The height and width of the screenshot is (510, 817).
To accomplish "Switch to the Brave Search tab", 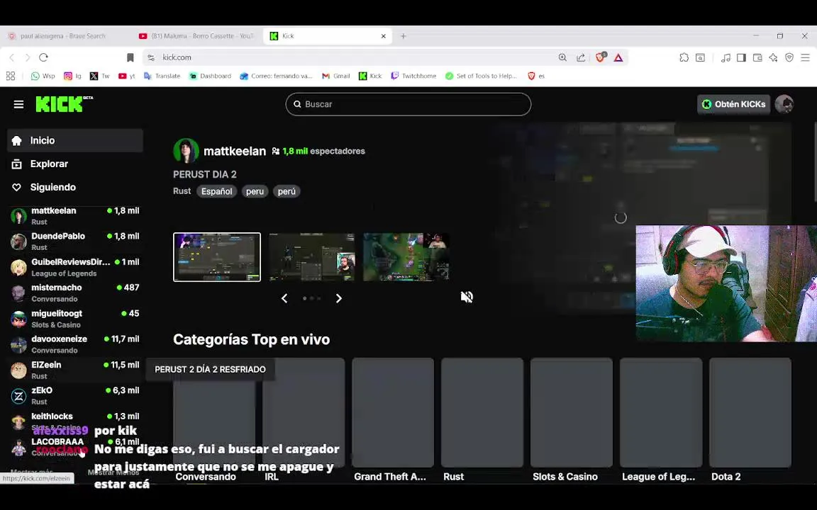I will point(62,36).
